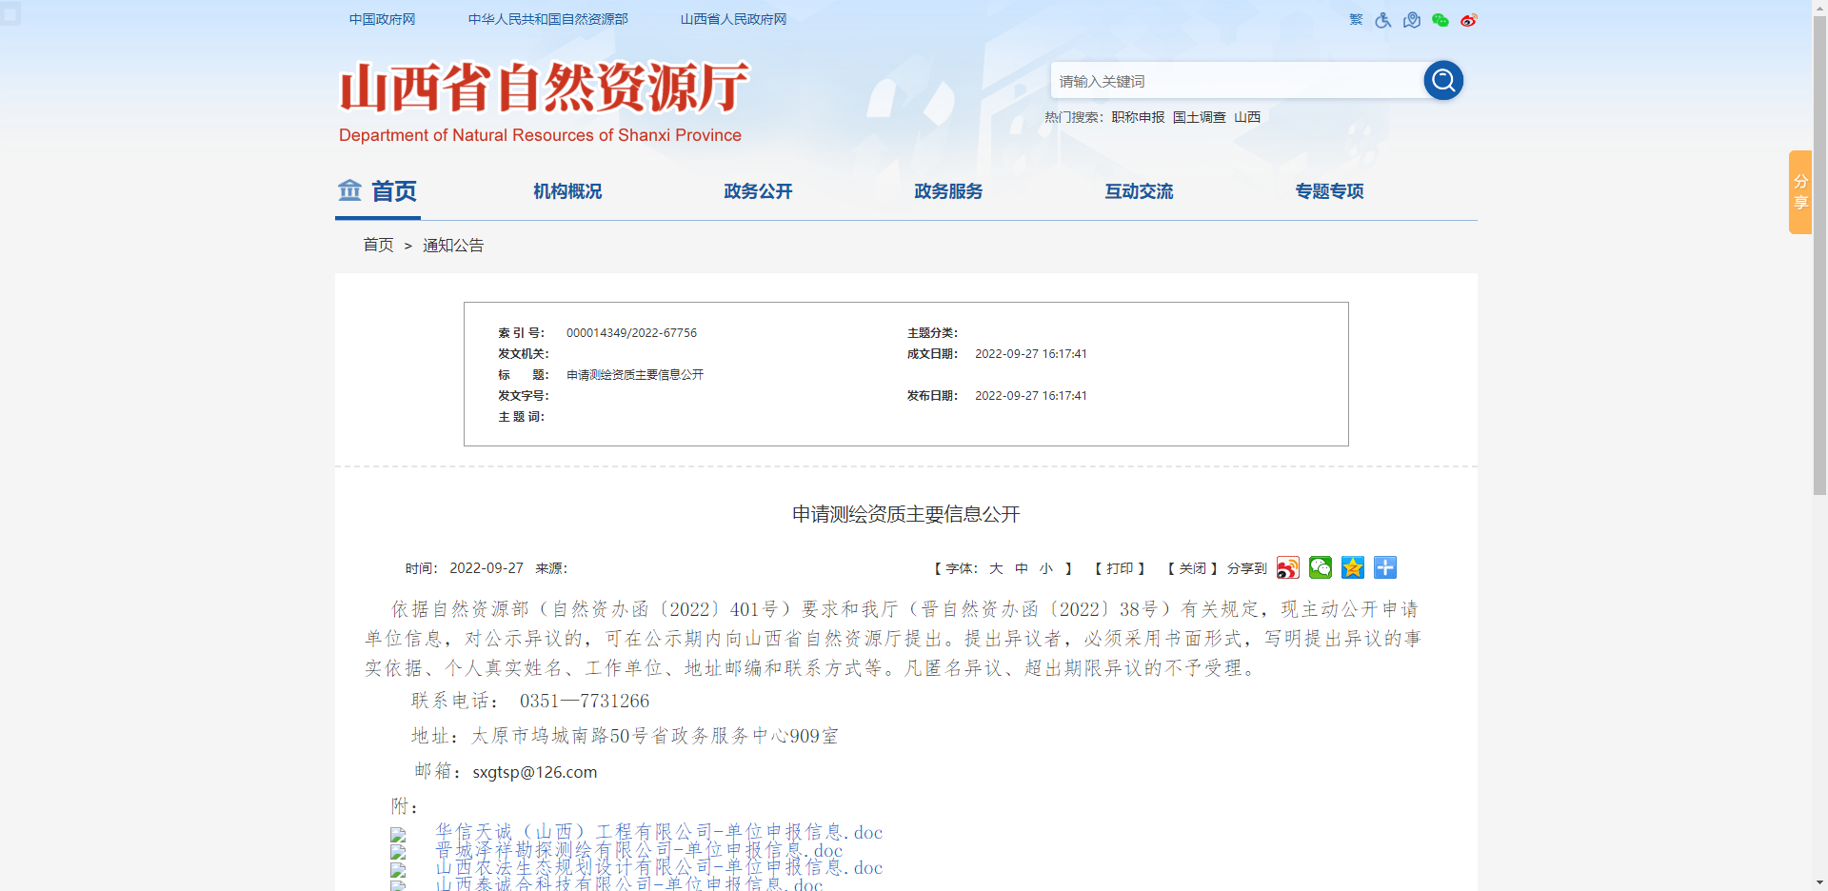The width and height of the screenshot is (1828, 891).
Task: Open the 机构概况 navigation menu
Action: [567, 191]
